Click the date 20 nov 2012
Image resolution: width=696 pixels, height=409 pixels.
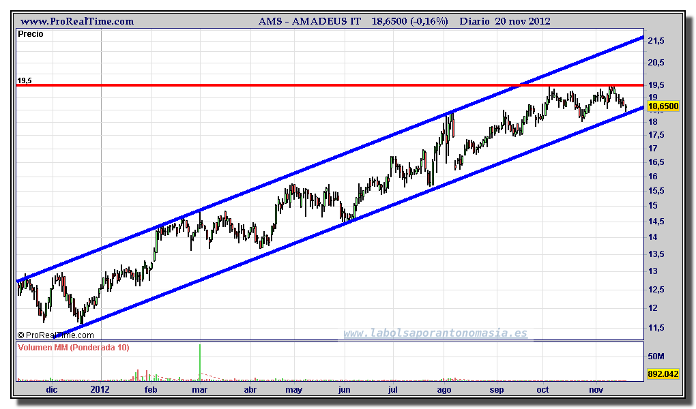click(x=523, y=21)
